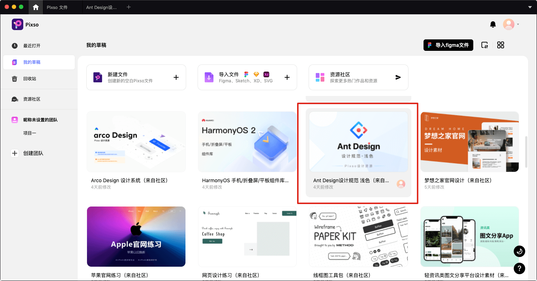Click 新建文件 card
The height and width of the screenshot is (281, 537).
pos(136,77)
